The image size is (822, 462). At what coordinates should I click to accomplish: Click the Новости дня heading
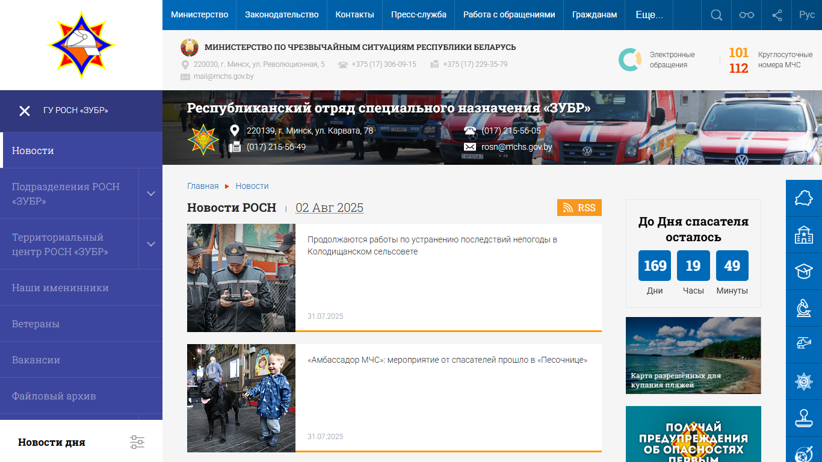[52, 442]
